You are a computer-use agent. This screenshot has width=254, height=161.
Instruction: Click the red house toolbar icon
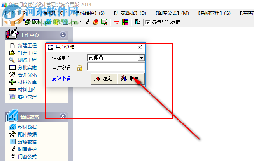click(x=95, y=22)
